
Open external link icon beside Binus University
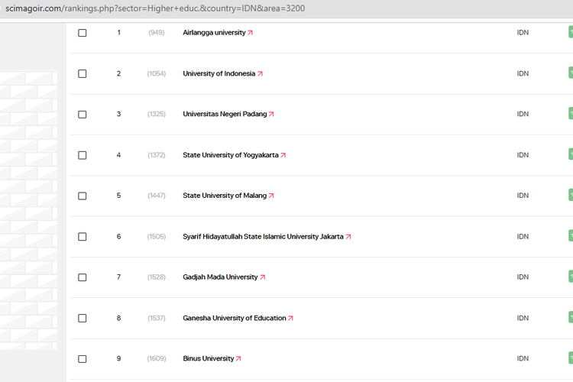pyautogui.click(x=238, y=358)
